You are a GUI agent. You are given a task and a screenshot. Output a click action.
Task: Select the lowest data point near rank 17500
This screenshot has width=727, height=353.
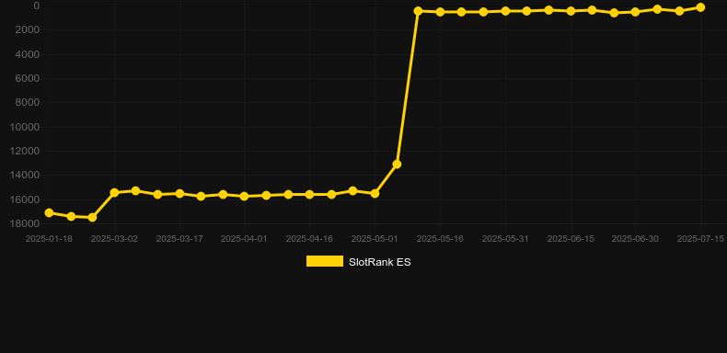pyautogui.click(x=92, y=217)
